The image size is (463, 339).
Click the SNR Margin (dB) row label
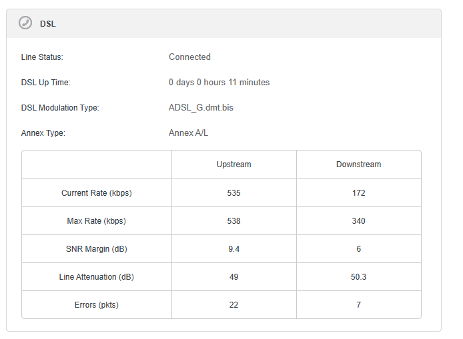tap(97, 249)
